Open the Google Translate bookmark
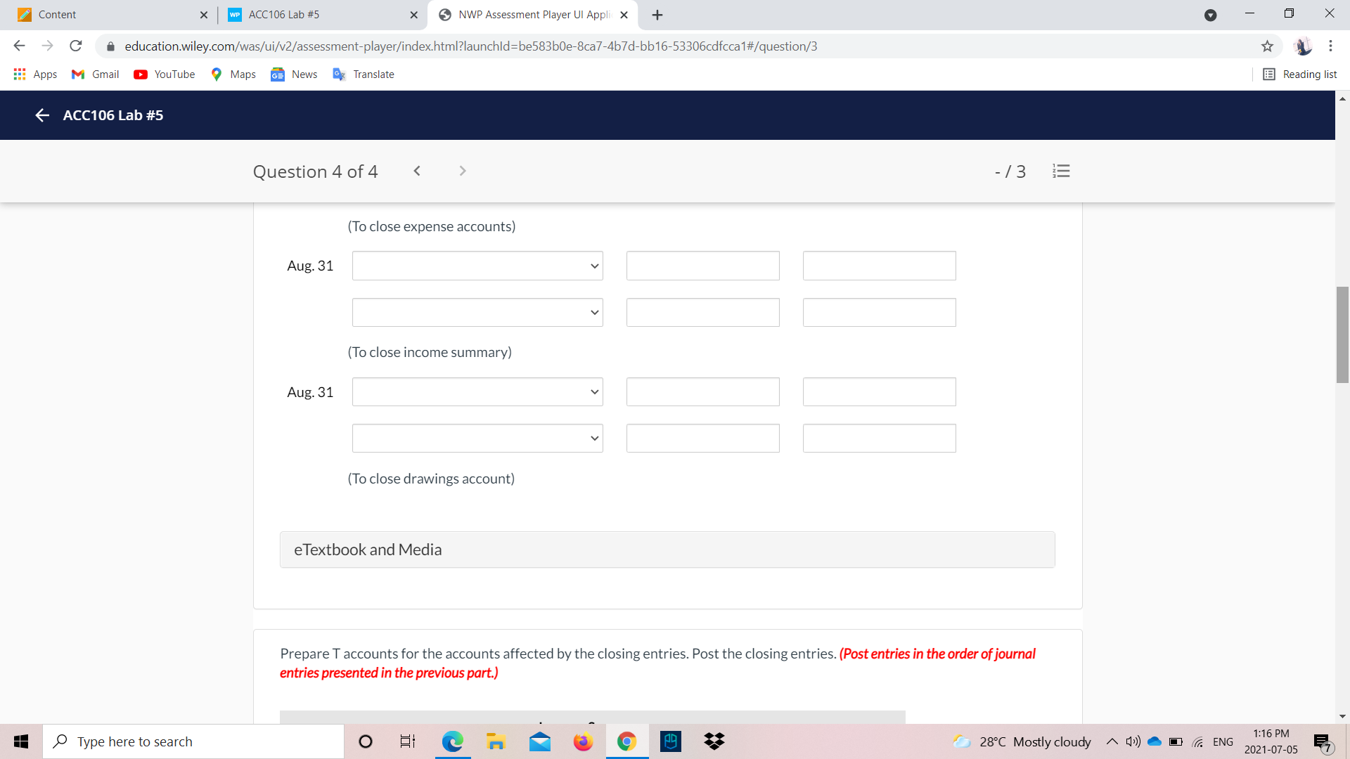This screenshot has height=759, width=1350. pyautogui.click(x=364, y=74)
